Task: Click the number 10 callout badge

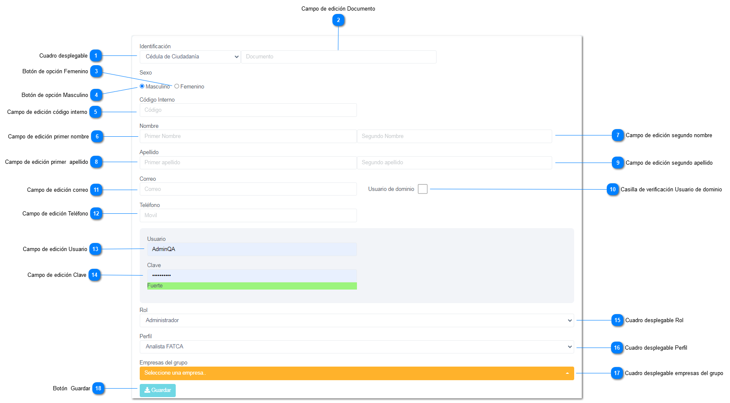Action: (x=612, y=189)
